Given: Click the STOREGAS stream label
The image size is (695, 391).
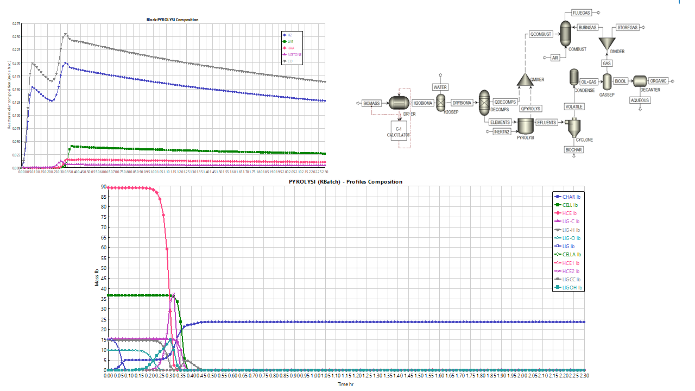Looking at the screenshot, I should click(628, 27).
